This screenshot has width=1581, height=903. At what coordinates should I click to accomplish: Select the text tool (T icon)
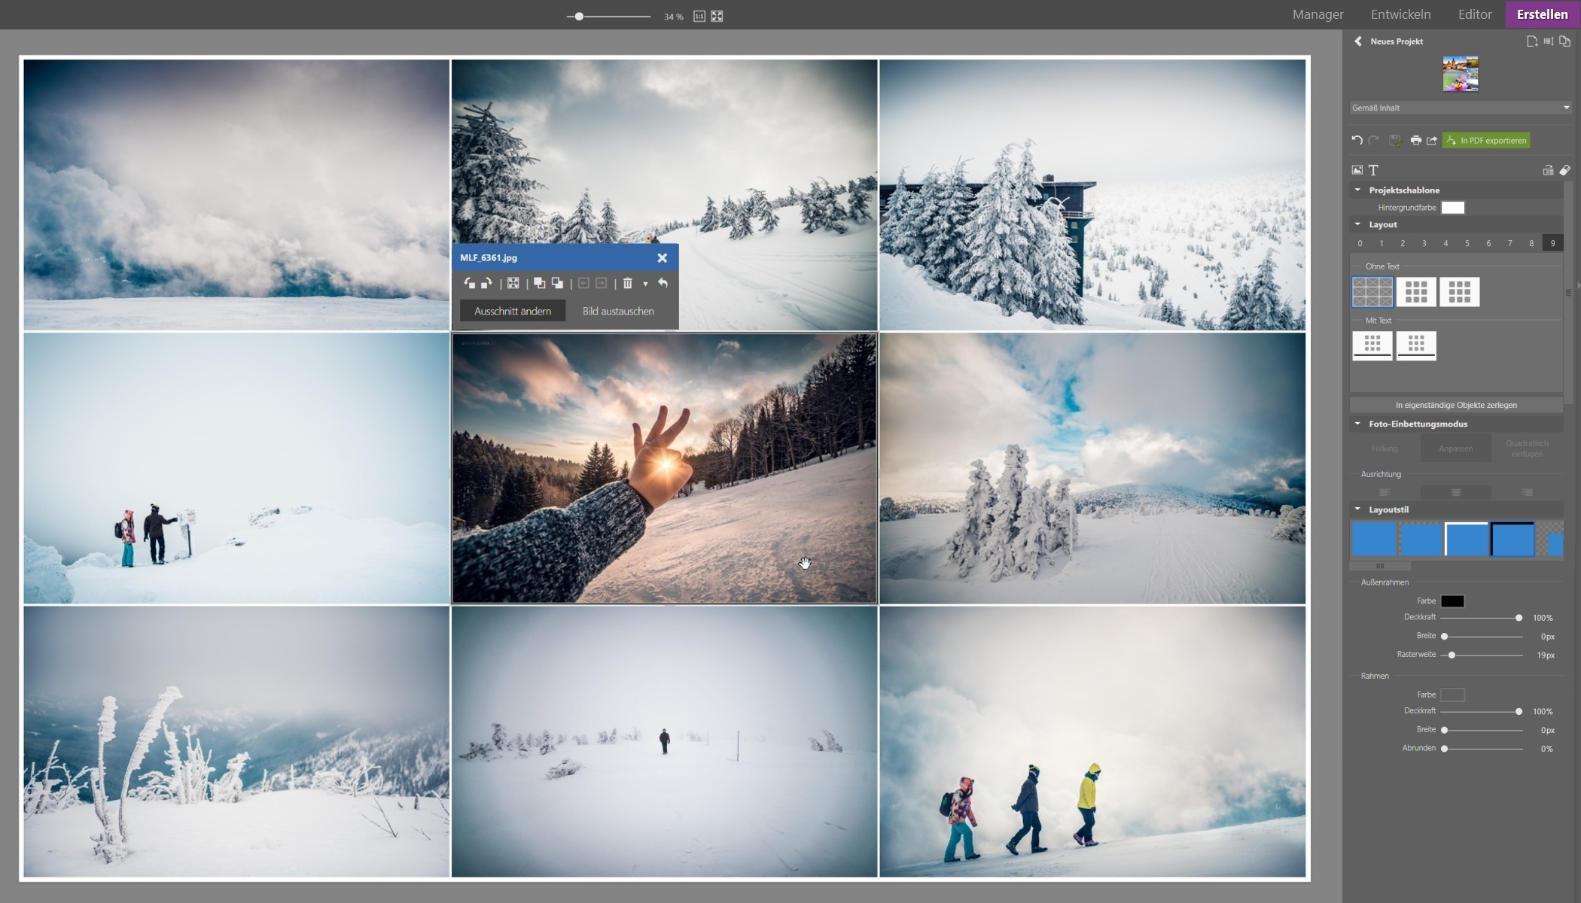point(1373,171)
